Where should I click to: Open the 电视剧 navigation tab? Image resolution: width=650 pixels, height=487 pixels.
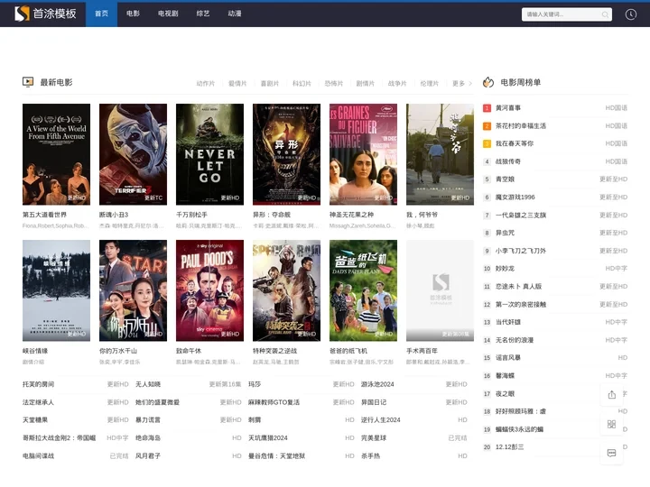pos(168,14)
